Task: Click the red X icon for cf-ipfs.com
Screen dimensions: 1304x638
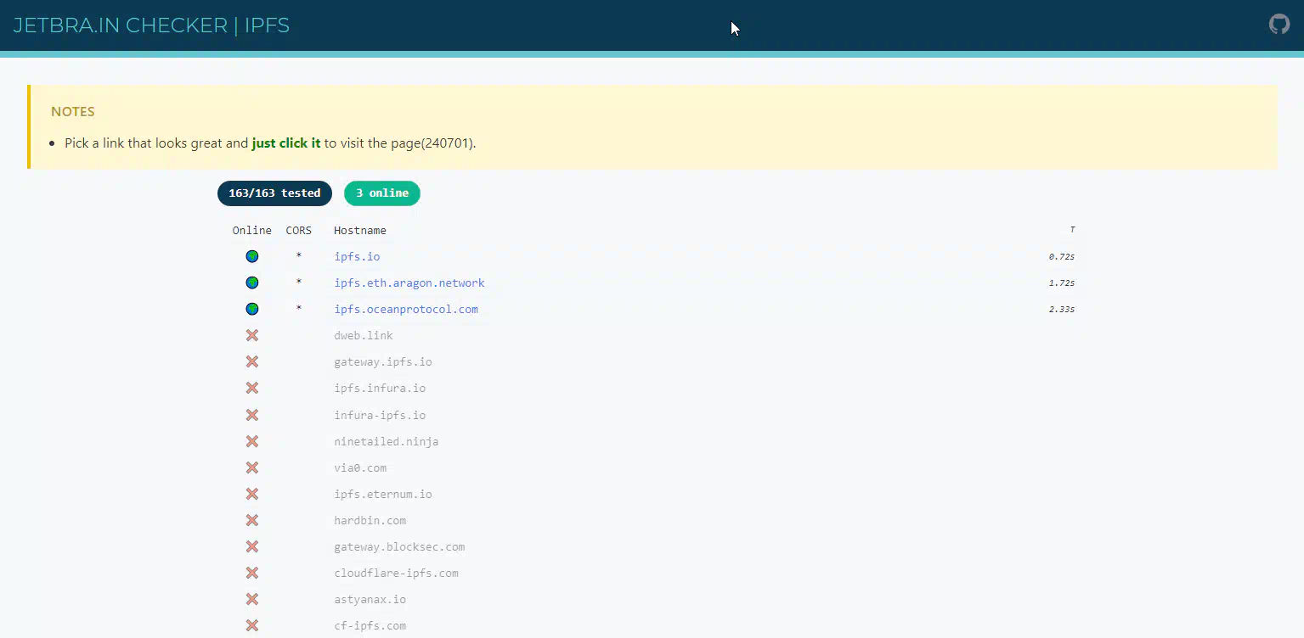Action: tap(252, 625)
